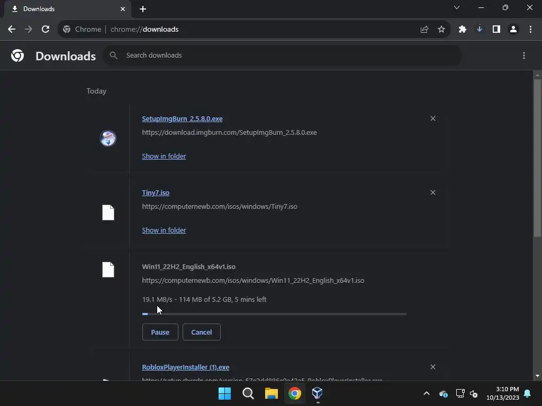Open the RobloxPlayerInstaller (1).exe link
This screenshot has height=406, width=542.
point(186,367)
